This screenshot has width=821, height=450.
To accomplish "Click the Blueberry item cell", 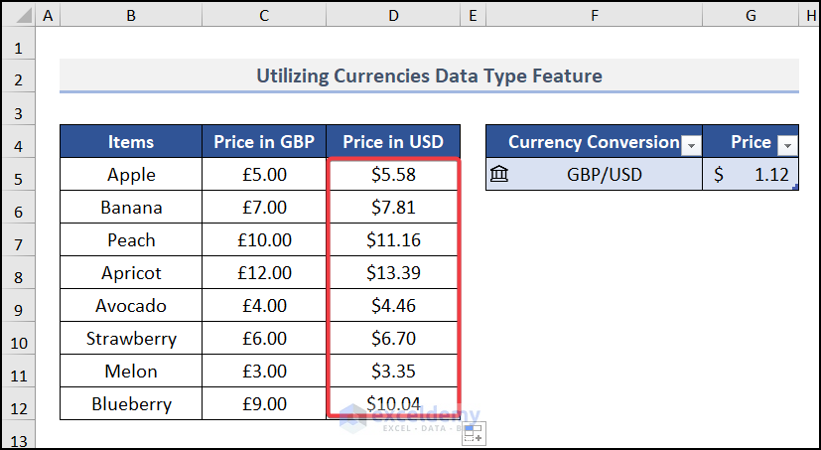I will [131, 404].
